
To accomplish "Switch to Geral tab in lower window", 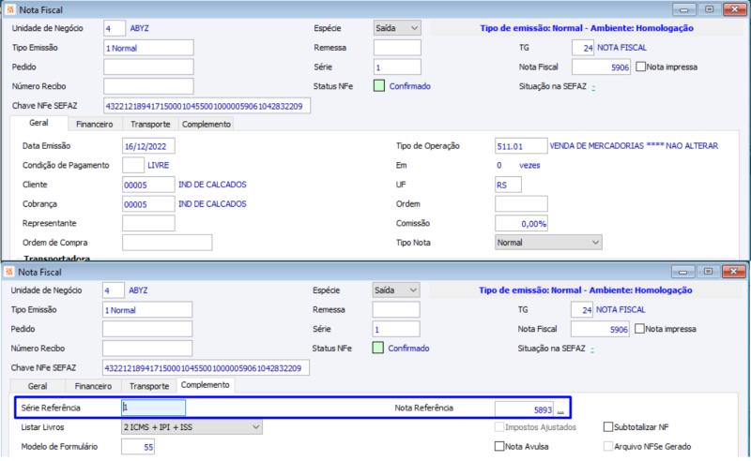I will [x=38, y=386].
